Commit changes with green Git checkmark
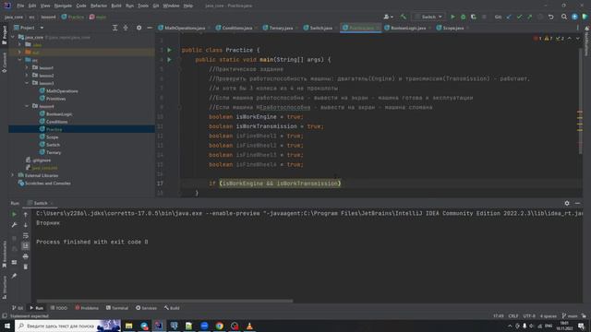This screenshot has height=332, width=591. click(519, 17)
